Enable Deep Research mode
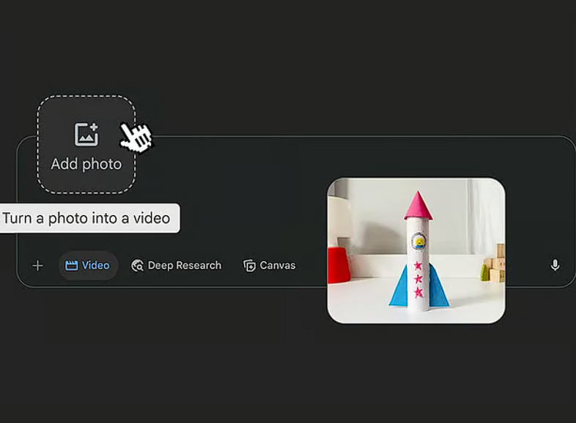The image size is (576, 423). (x=176, y=266)
